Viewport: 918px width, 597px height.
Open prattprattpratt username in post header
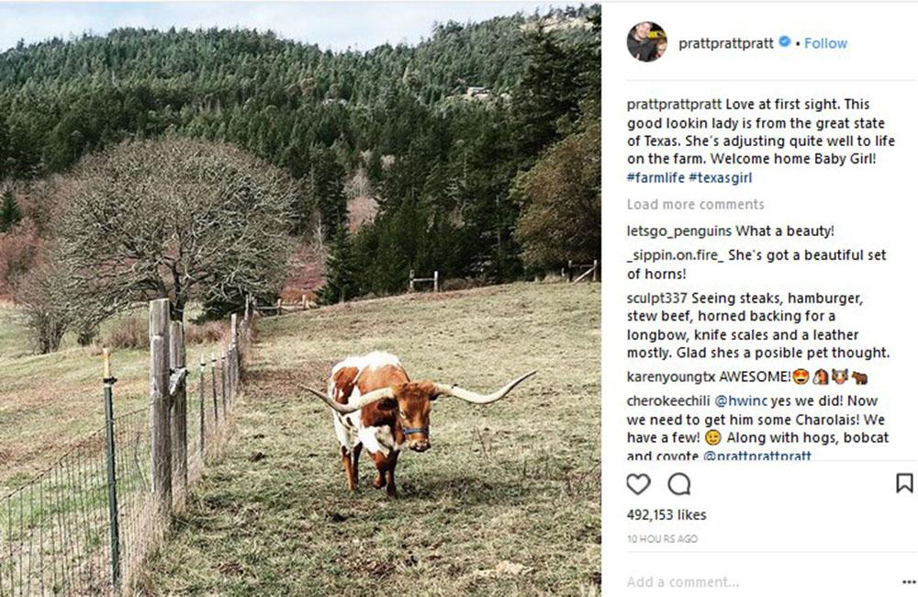pos(726,43)
